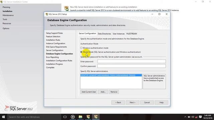The height and width of the screenshot is (120, 214).
Task: Maximize the SQL Server 2012 Setup dialog
Action: coord(159,14)
